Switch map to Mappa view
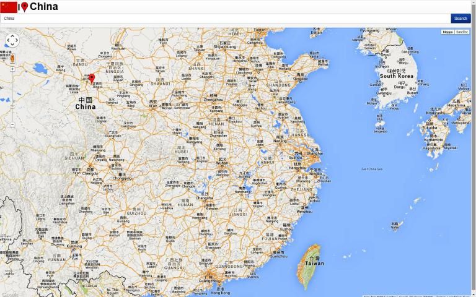 [447, 32]
